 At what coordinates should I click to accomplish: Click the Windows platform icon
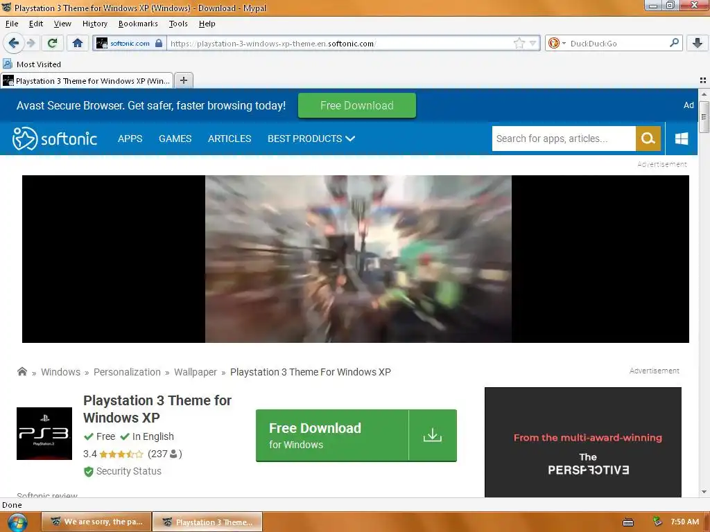(682, 139)
